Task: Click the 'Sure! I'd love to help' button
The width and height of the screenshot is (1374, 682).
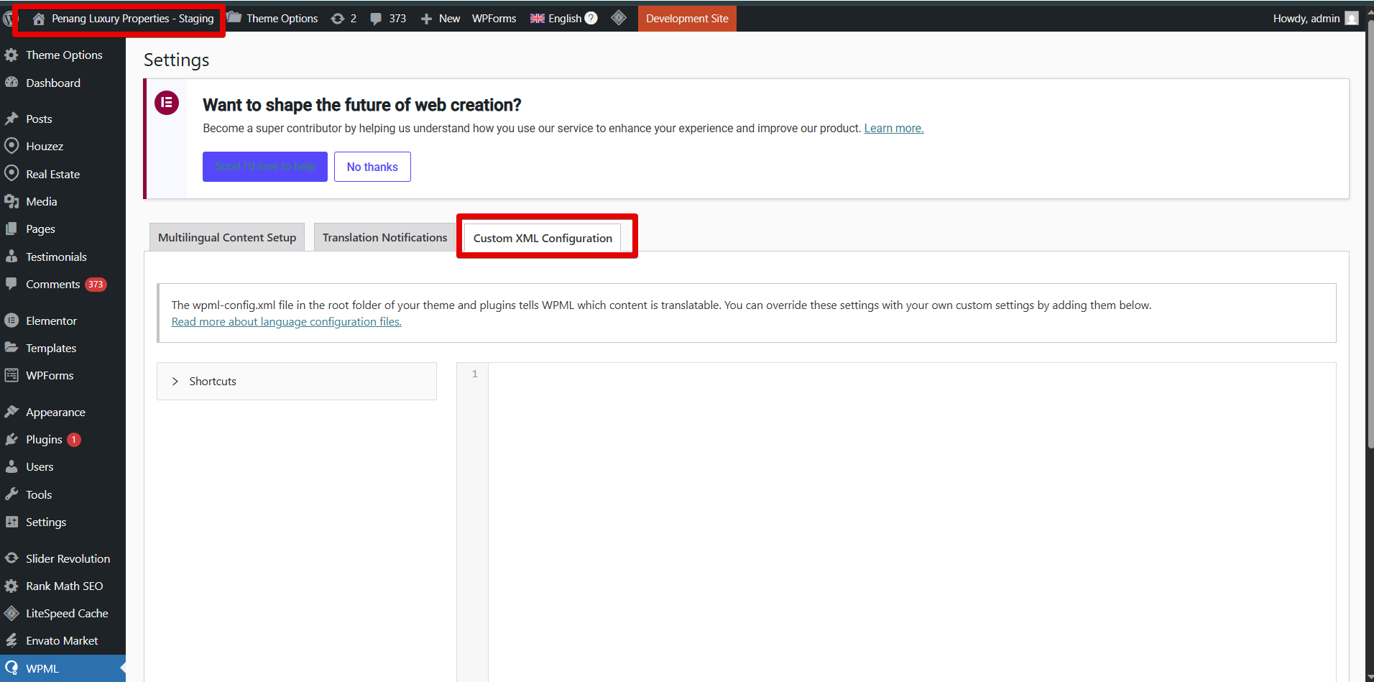Action: 265,167
